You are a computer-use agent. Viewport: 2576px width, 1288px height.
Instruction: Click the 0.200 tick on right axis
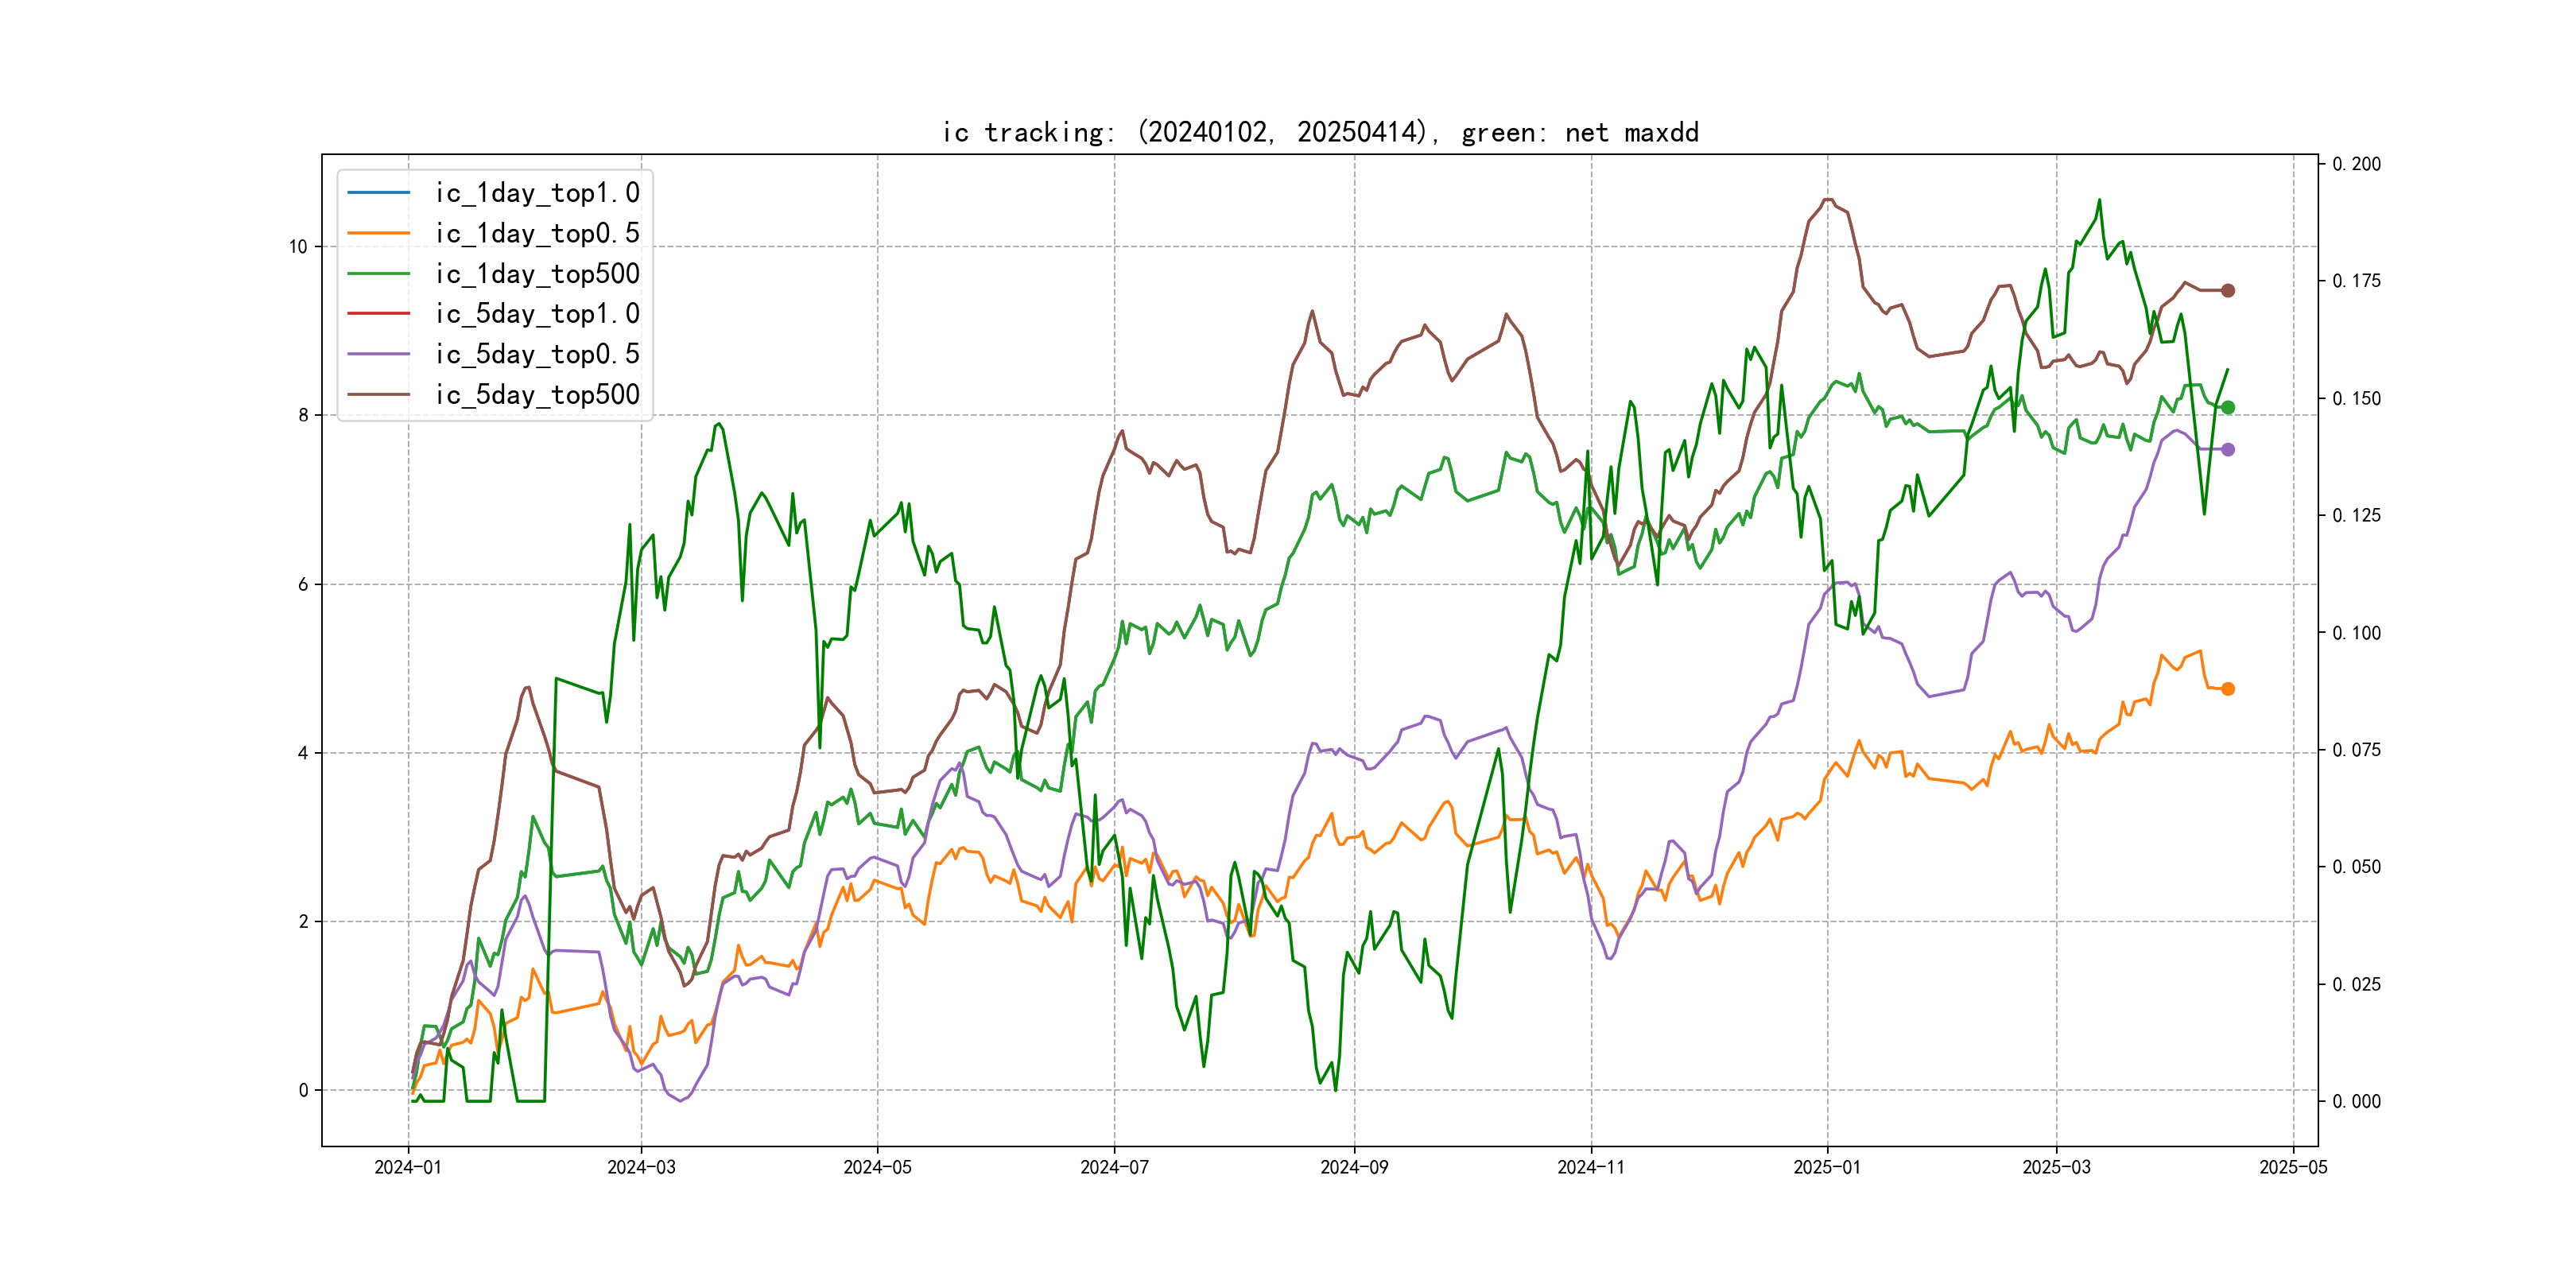[x=2356, y=164]
